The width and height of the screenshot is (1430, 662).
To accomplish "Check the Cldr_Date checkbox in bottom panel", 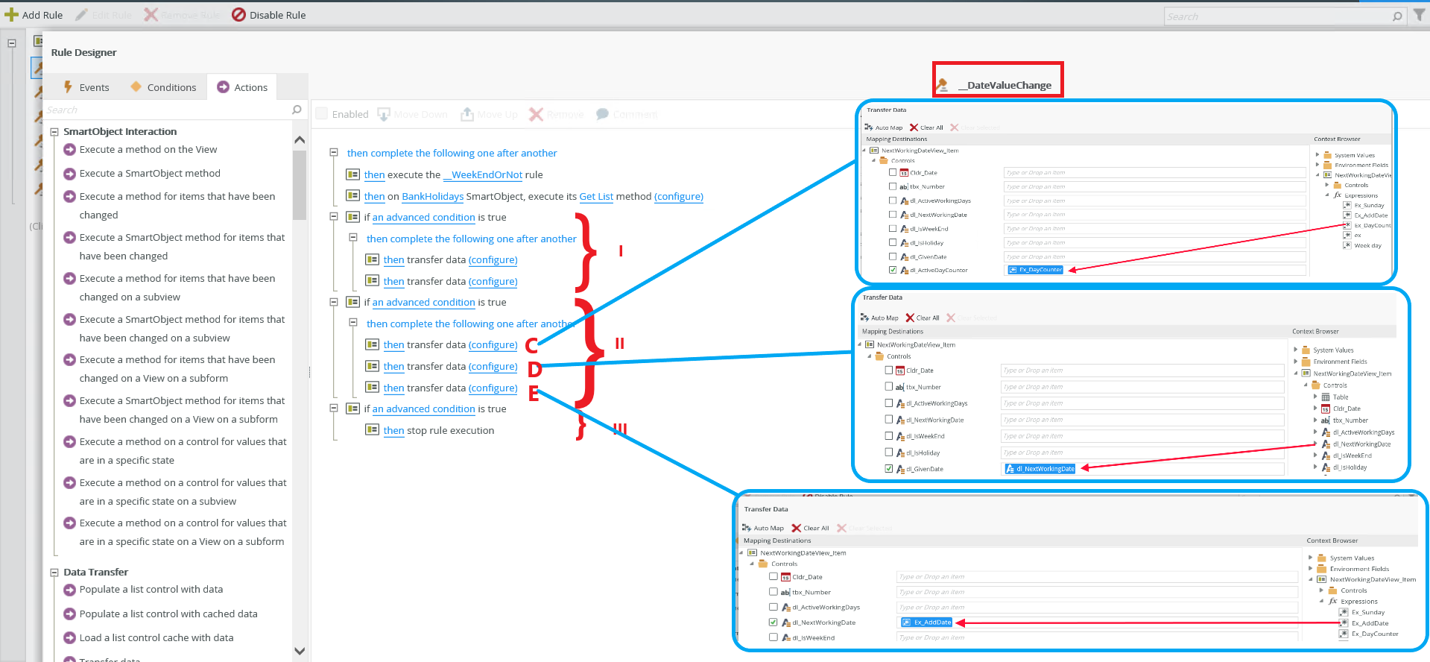I will click(x=773, y=576).
